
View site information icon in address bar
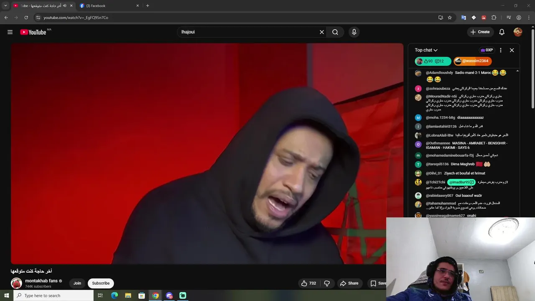coord(38,18)
